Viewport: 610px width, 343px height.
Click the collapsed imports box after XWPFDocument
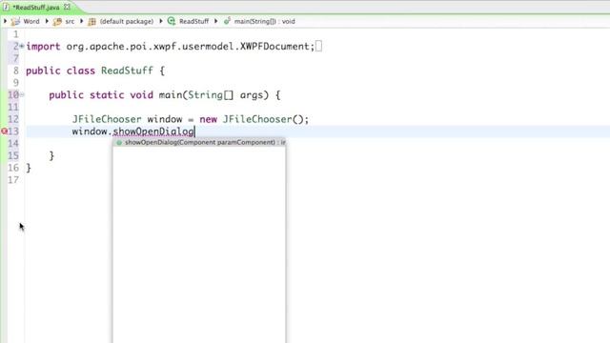click(x=318, y=47)
